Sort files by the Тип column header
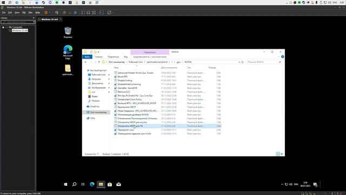This screenshot has width=346, height=195. pyautogui.click(x=189, y=68)
